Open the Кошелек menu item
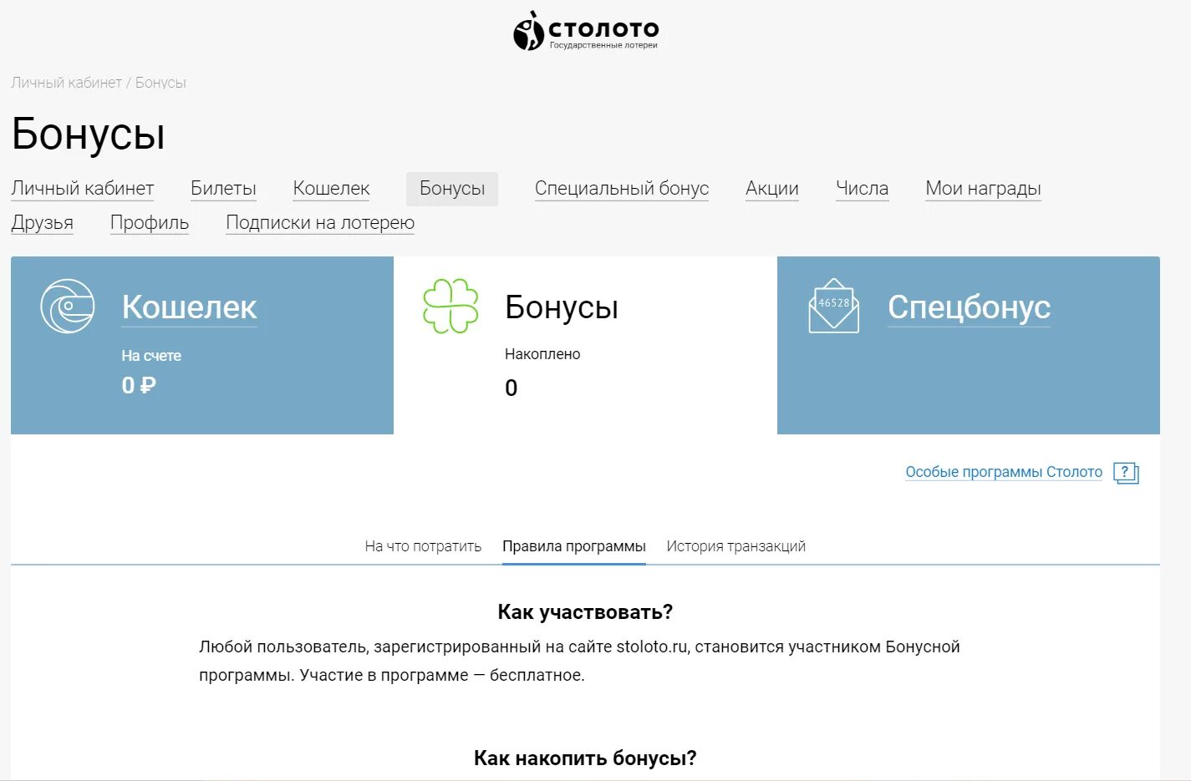Image resolution: width=1191 pixels, height=781 pixels. pos(331,189)
